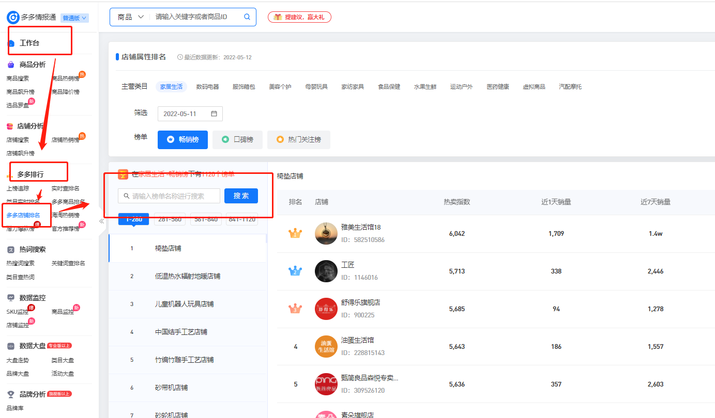Click the 多多情报通 logo icon
Image resolution: width=715 pixels, height=418 pixels.
[13, 17]
